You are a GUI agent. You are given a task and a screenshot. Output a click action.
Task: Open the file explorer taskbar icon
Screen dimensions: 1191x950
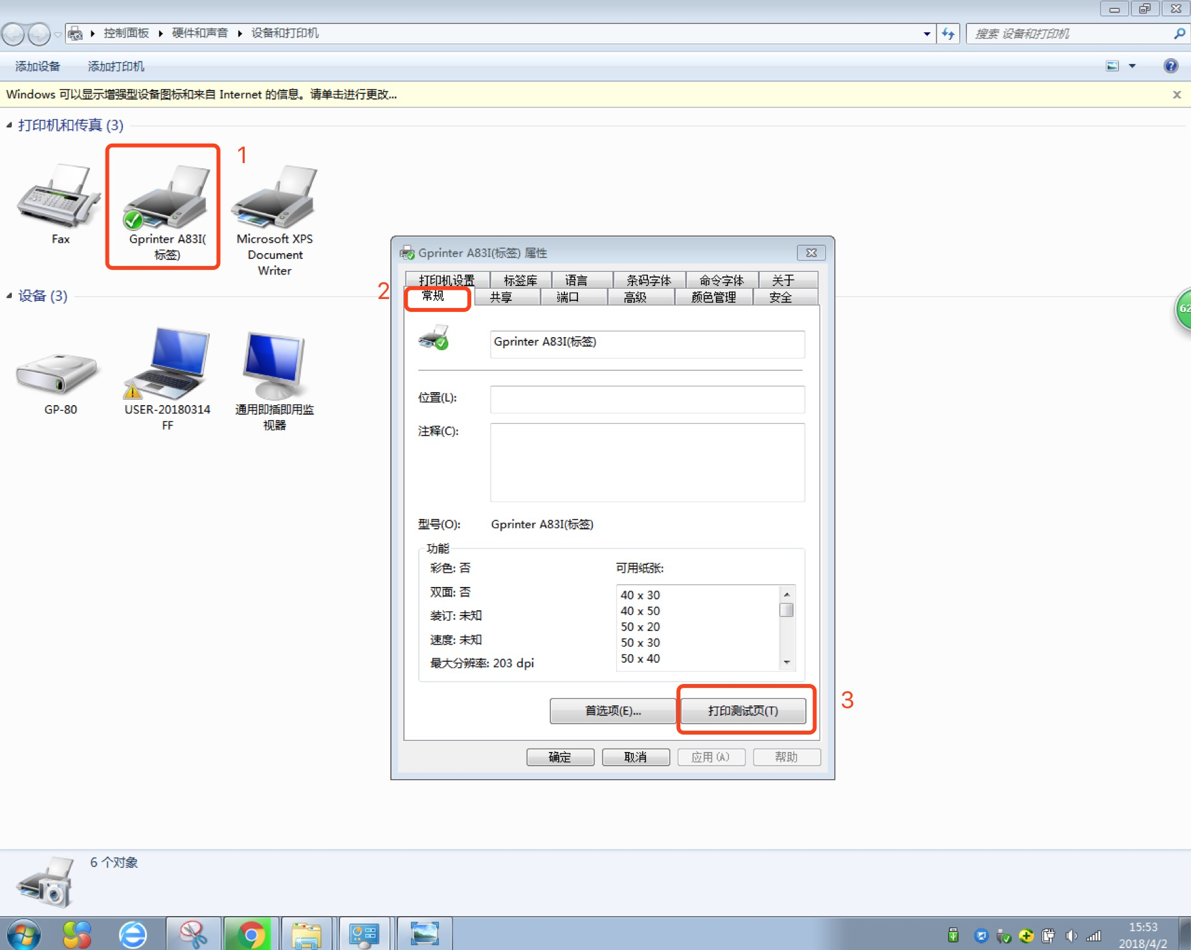[x=306, y=934]
